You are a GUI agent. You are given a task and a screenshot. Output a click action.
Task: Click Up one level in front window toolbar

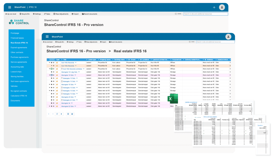[x=48, y=42]
